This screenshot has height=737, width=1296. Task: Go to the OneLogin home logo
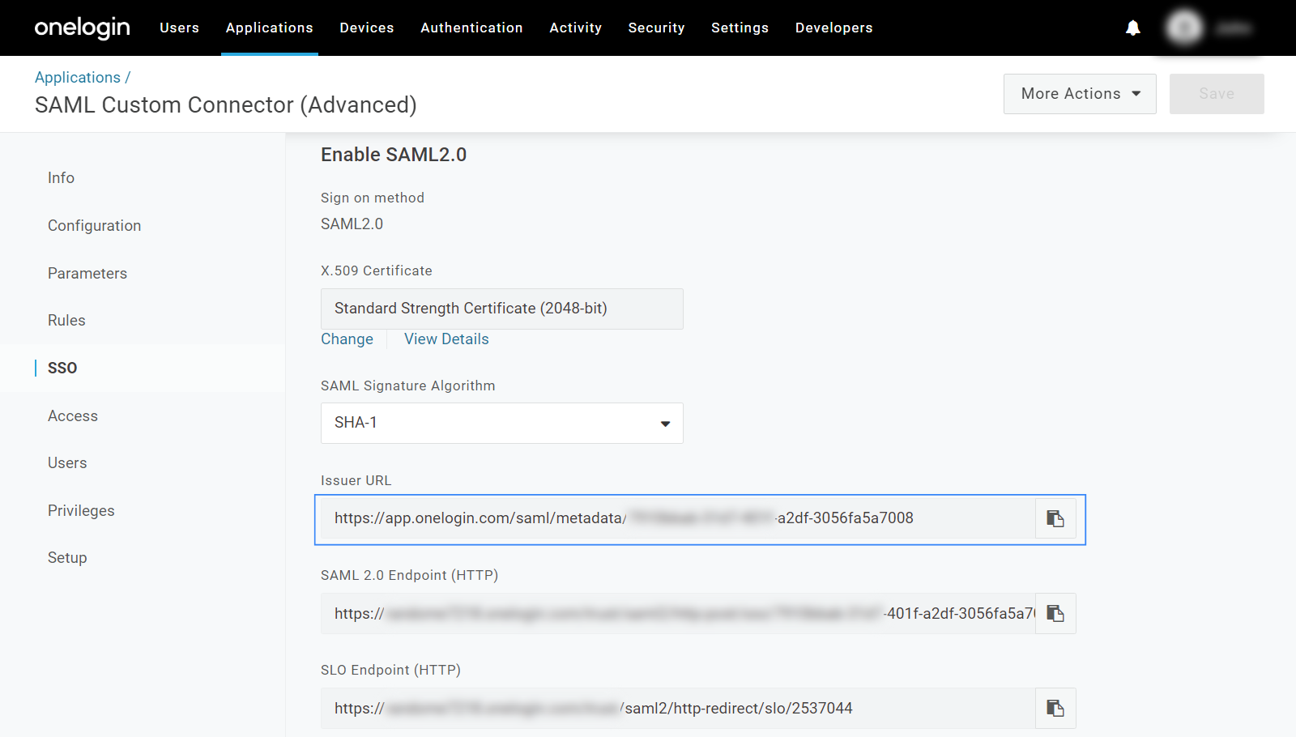pyautogui.click(x=82, y=28)
